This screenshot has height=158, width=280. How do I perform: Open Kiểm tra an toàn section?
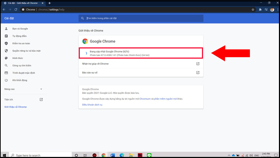(x=21, y=43)
